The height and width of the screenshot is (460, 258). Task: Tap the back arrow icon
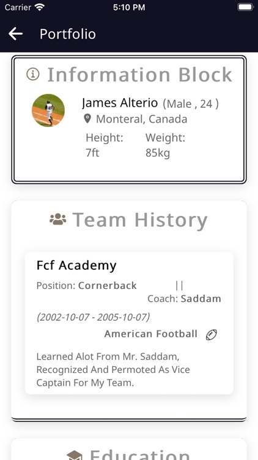click(15, 34)
